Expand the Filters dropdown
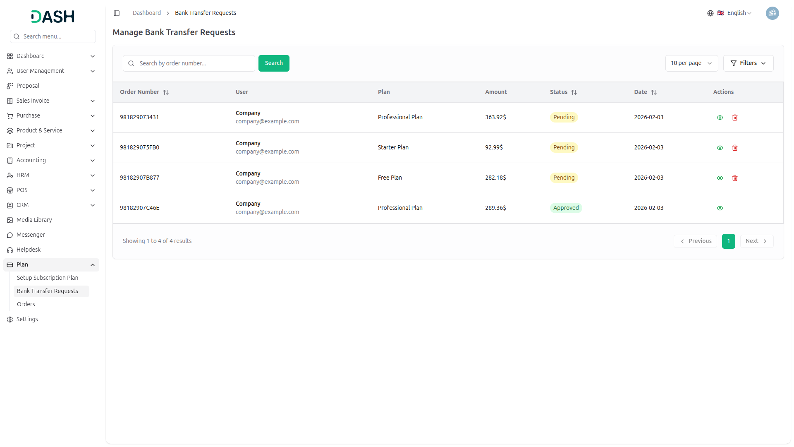Viewport: 794px width, 447px height. 748,63
